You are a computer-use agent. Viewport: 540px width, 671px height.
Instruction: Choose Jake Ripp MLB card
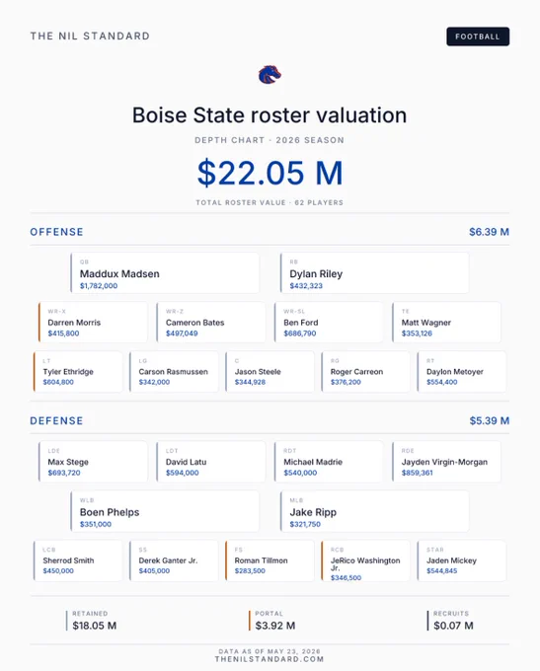pos(375,511)
